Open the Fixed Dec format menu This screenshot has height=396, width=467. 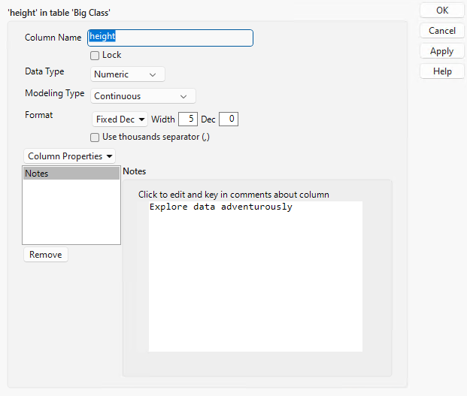click(120, 119)
